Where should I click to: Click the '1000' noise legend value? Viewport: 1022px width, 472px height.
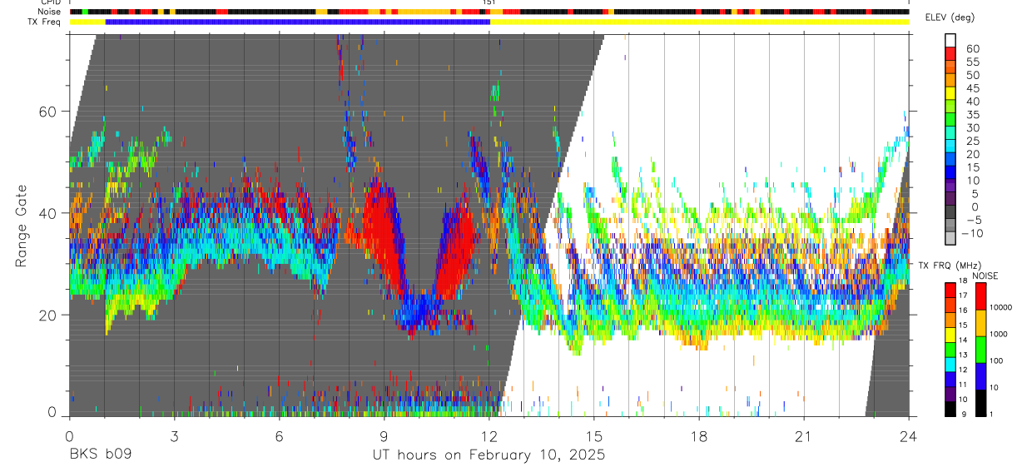(x=1000, y=335)
